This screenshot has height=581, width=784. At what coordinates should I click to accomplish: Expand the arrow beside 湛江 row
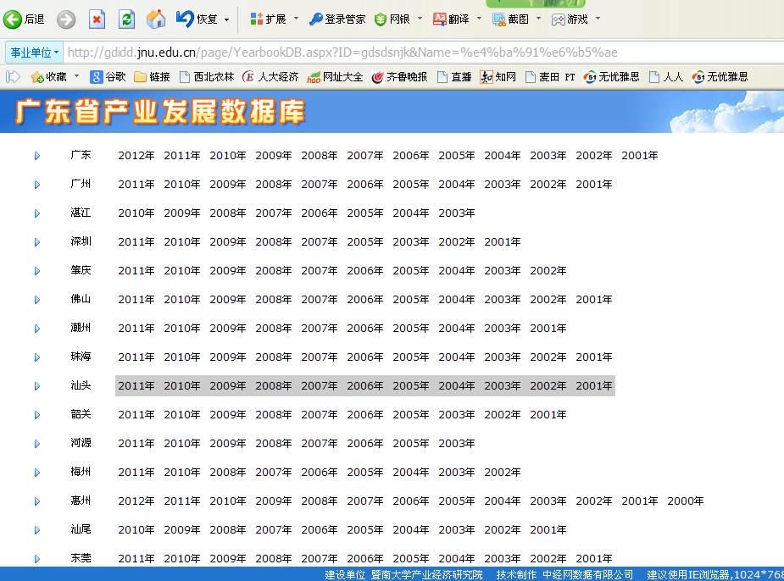point(37,213)
